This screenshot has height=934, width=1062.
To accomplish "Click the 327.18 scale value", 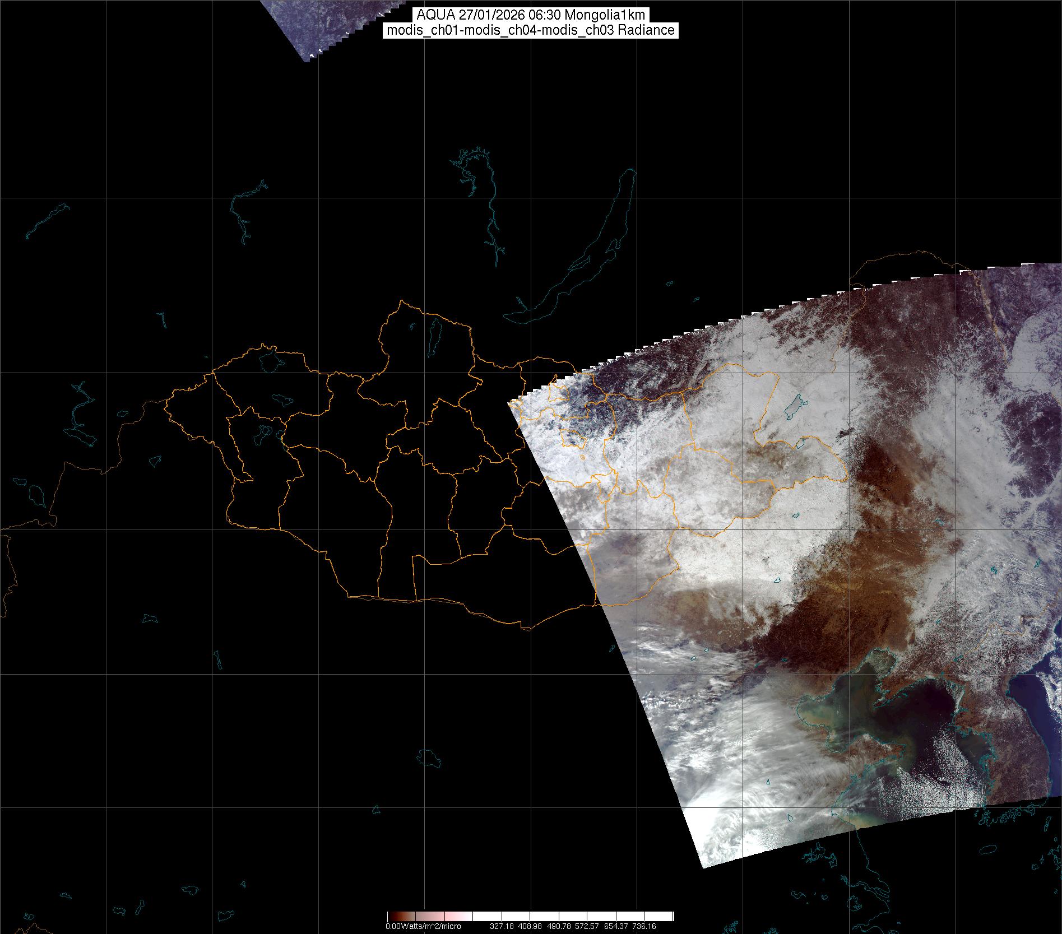I will 502,926.
